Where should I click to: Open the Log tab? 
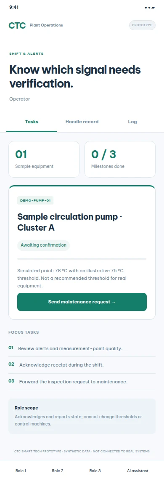click(132, 122)
